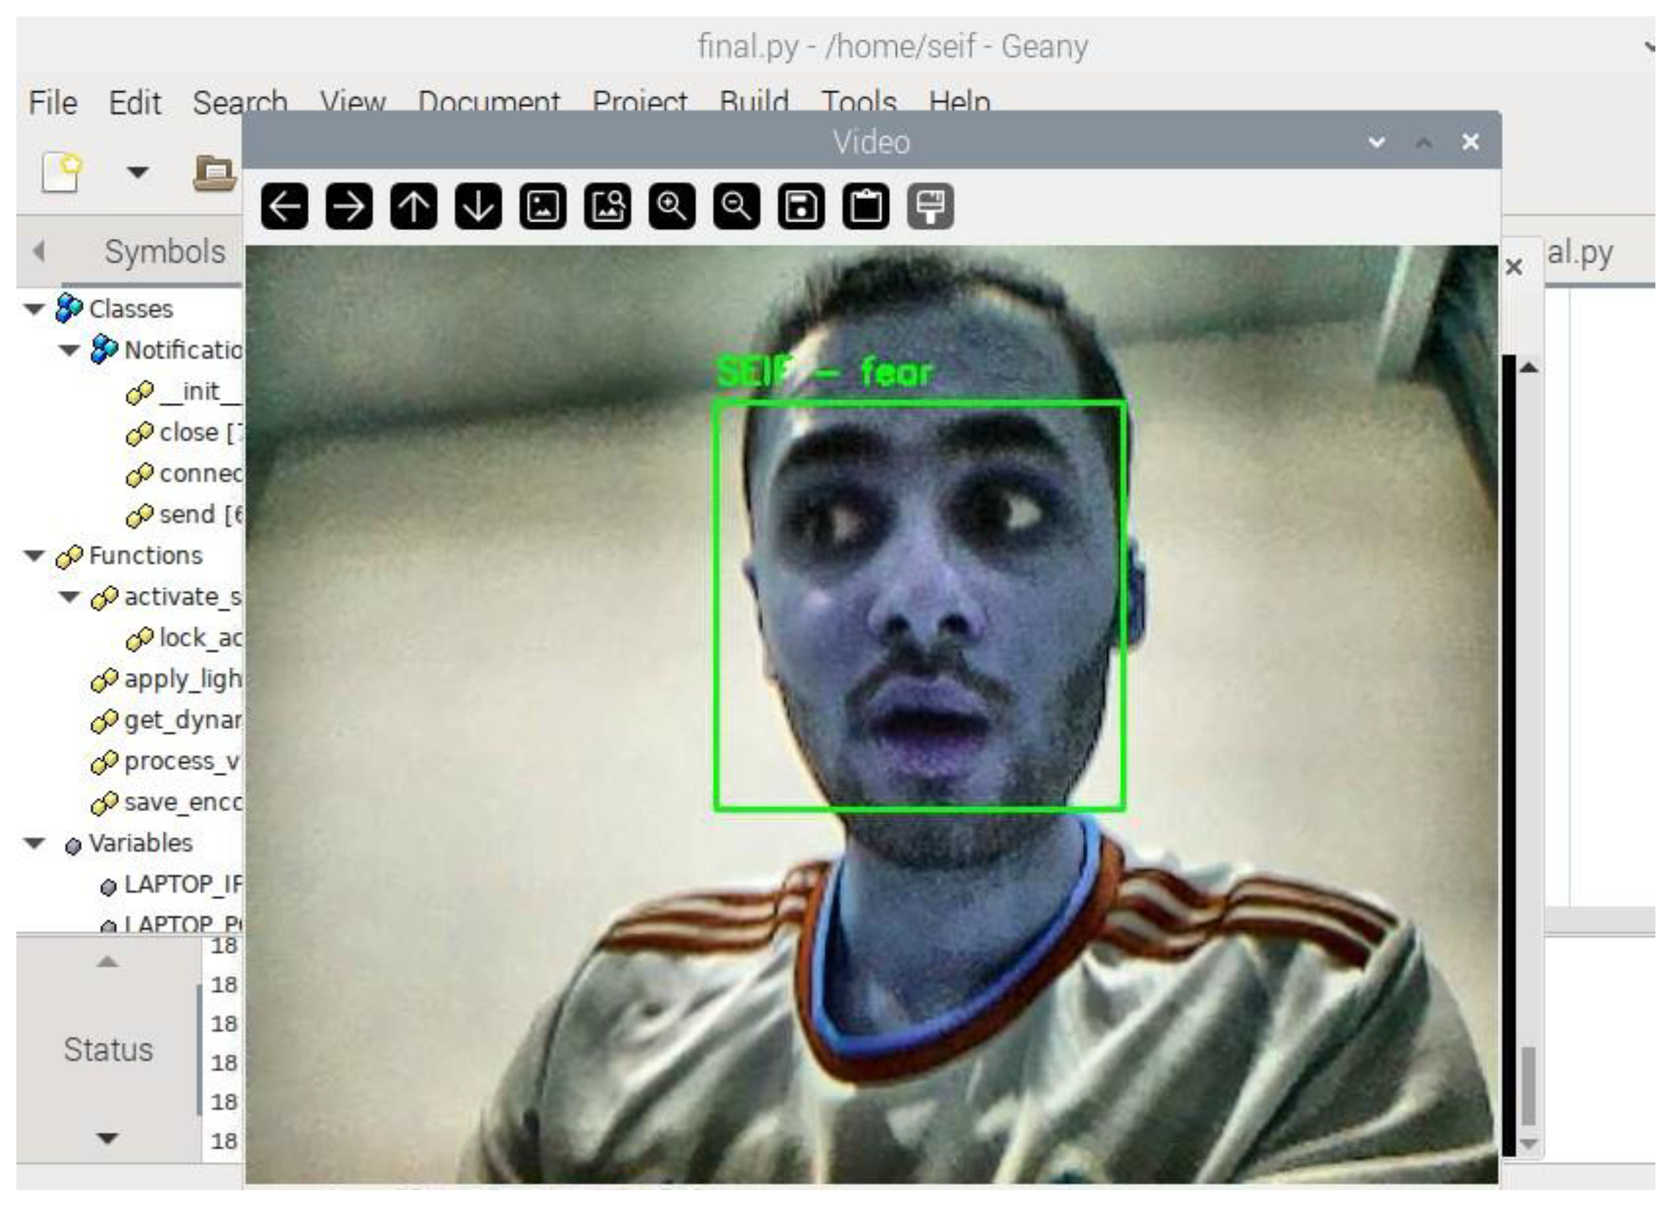Click the pan right arrow icon

point(349,205)
